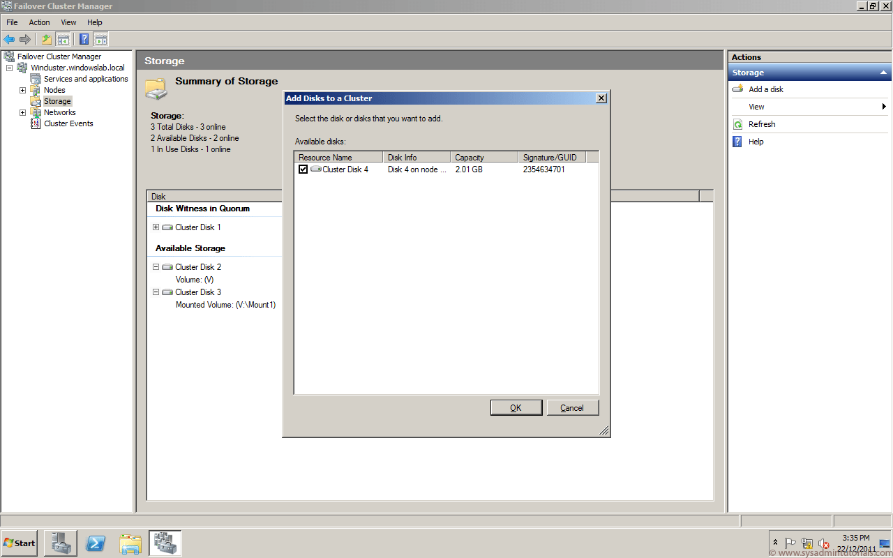Open the View menu
Viewport: 893px width, 558px height.
tap(68, 22)
